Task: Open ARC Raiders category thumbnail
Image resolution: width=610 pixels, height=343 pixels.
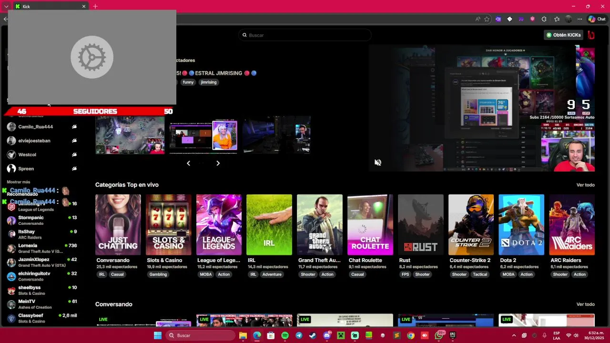Action: 572,224
